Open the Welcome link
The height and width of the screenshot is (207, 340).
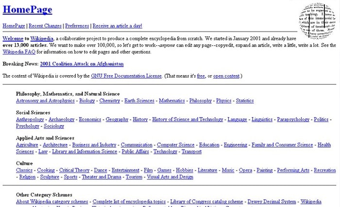[x=13, y=39]
